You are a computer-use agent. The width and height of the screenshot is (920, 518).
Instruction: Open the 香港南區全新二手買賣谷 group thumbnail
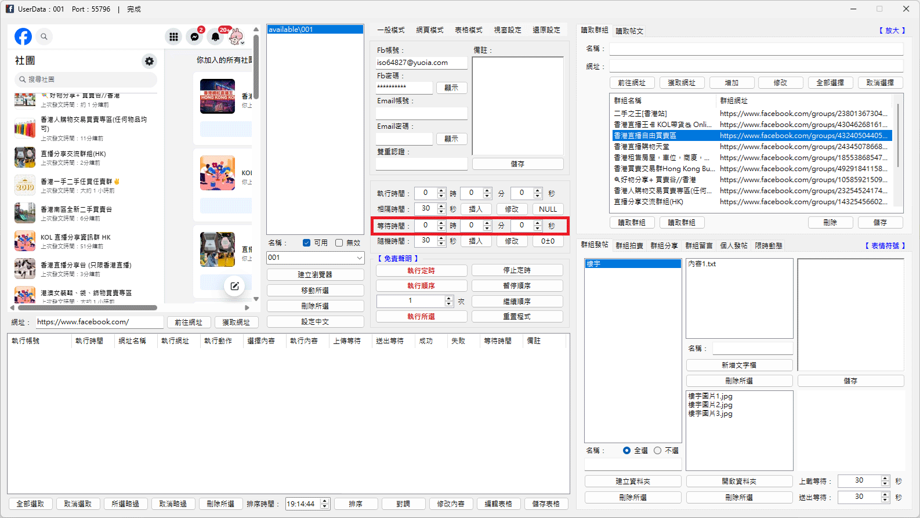click(x=25, y=213)
